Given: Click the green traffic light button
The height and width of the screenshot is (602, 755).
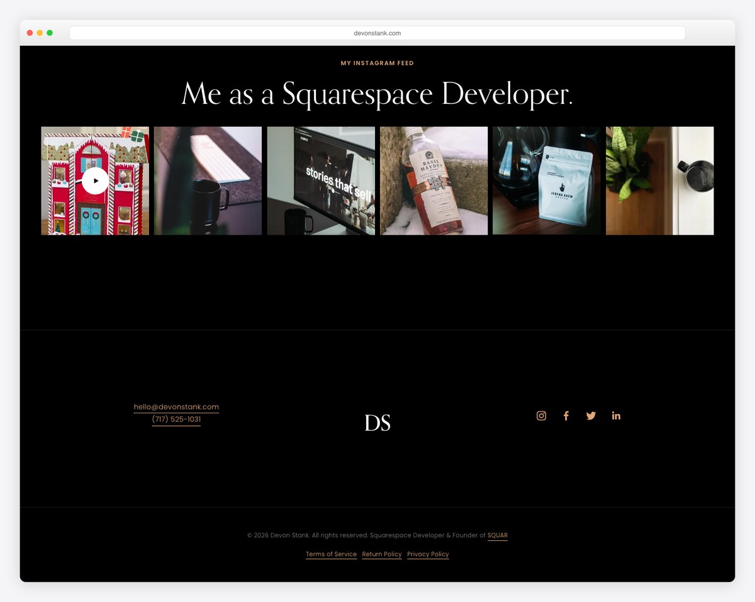Looking at the screenshot, I should (50, 32).
